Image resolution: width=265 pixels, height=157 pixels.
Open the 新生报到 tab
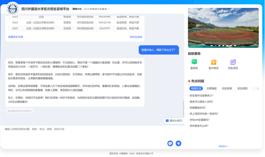coord(242,88)
